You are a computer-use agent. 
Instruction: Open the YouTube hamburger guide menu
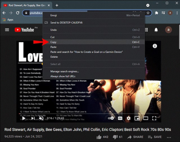pyautogui.click(x=7, y=30)
